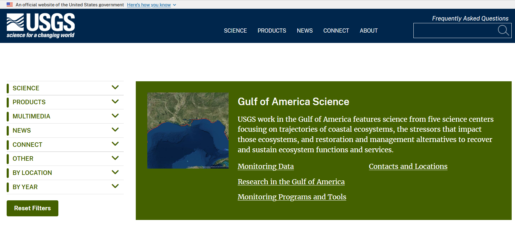Expand "Here's how you know" banner
The width and height of the screenshot is (515, 226).
[152, 5]
